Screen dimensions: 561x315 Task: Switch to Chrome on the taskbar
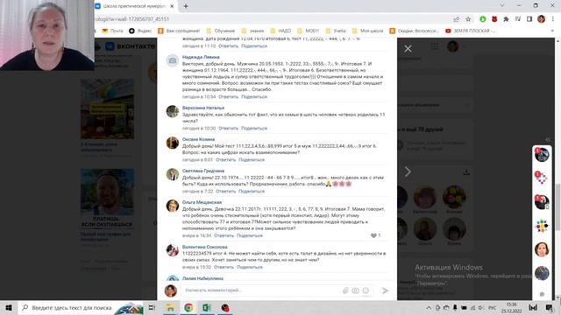pos(188,308)
